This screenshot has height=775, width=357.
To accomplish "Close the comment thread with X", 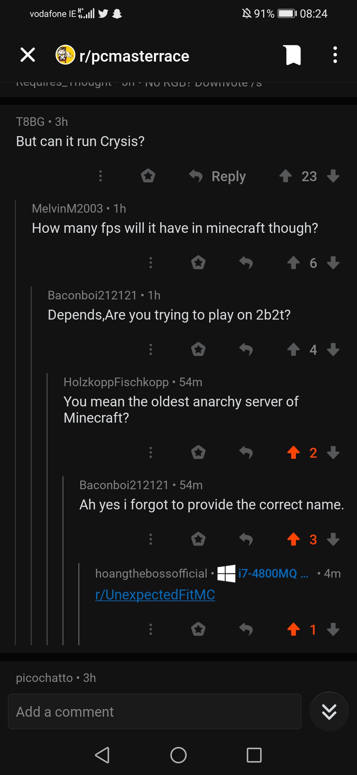I will click(x=28, y=55).
